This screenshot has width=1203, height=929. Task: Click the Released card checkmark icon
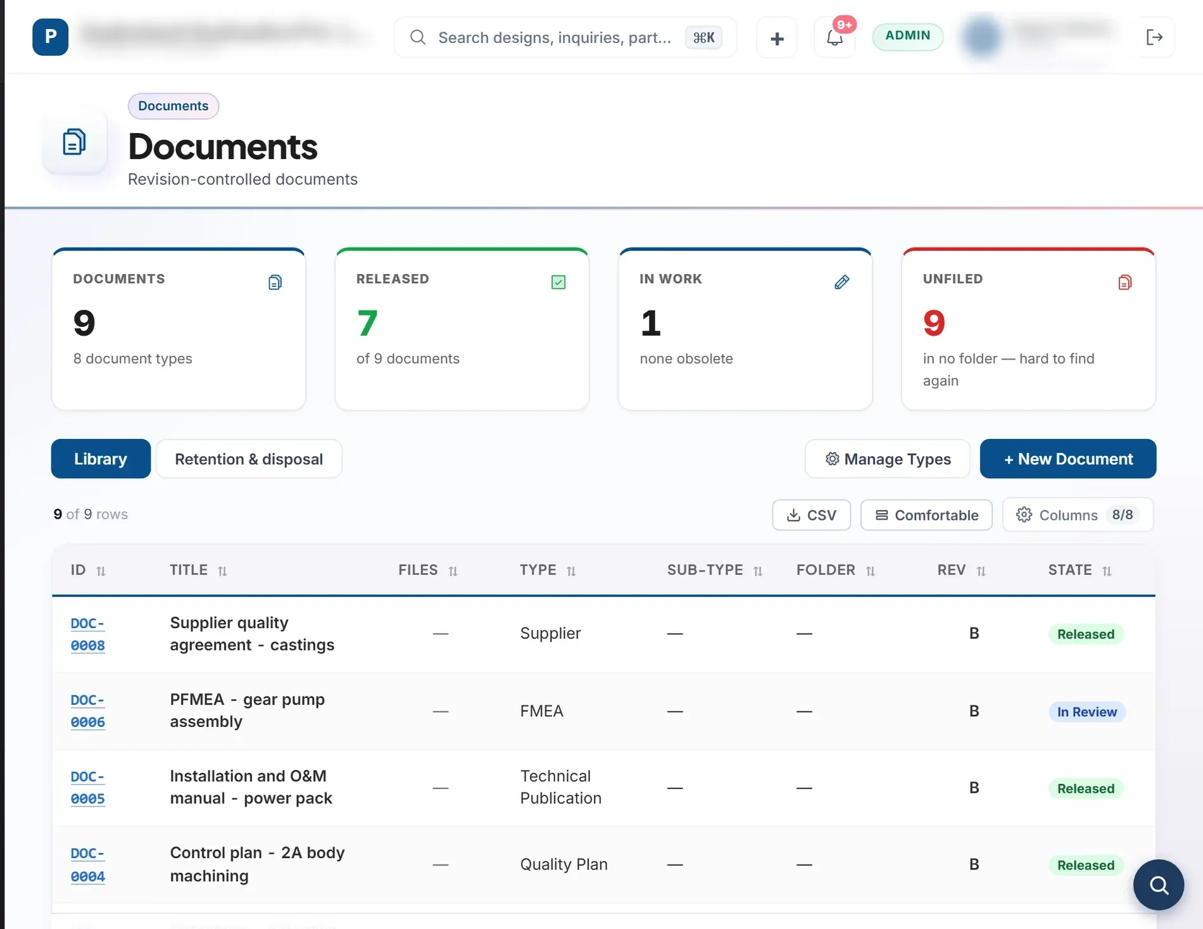point(558,282)
